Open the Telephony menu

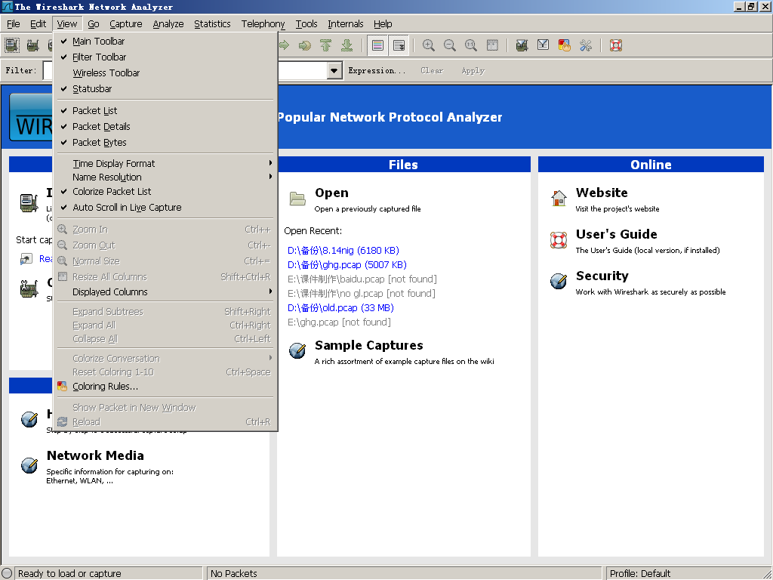point(263,23)
